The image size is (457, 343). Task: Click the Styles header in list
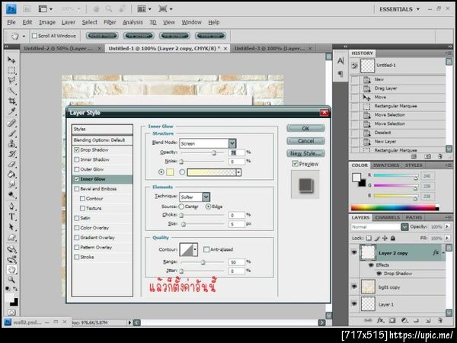click(x=102, y=129)
